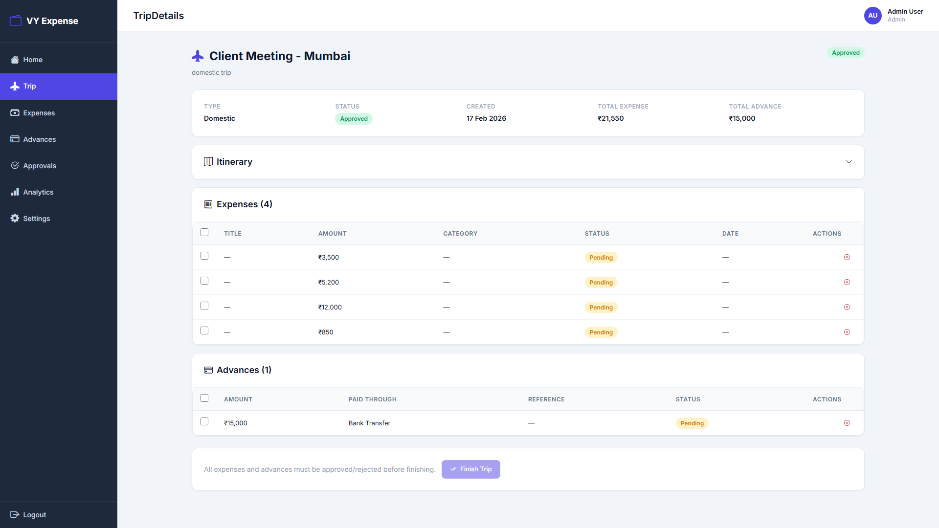The width and height of the screenshot is (939, 528).
Task: Click the airplane icon beside the trip title
Action: (x=198, y=56)
